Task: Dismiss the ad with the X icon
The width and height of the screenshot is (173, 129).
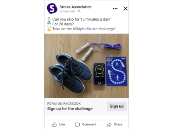Action: click(x=125, y=9)
